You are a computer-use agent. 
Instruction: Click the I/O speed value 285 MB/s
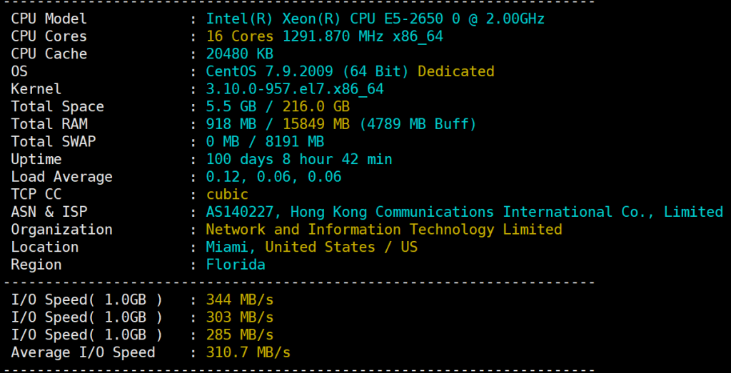point(240,334)
